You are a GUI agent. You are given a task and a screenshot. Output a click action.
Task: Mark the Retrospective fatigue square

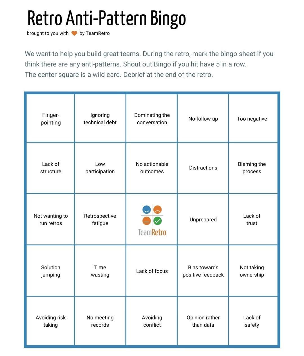(100, 219)
